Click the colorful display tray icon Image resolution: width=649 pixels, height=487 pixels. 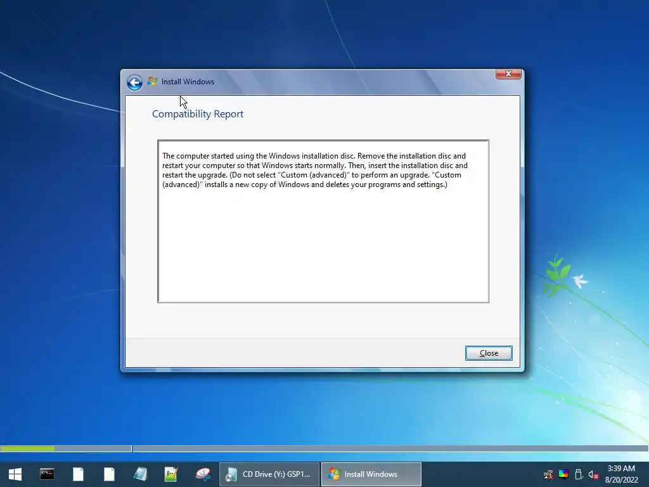(x=563, y=474)
